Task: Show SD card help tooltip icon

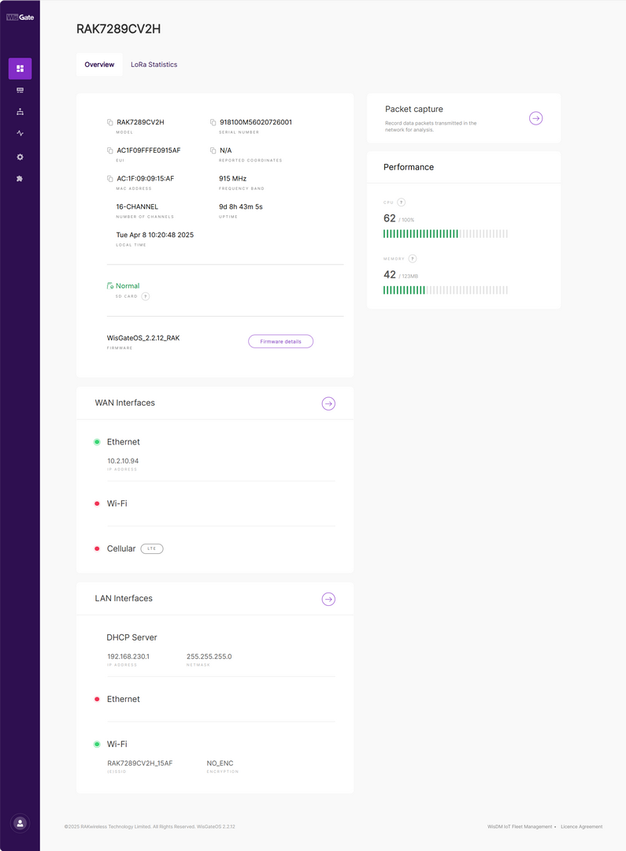Action: pos(146,296)
